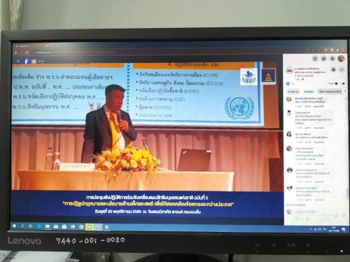This screenshot has height=262, width=350.
Task: Select the second comment filter chip
Action: 308,92
